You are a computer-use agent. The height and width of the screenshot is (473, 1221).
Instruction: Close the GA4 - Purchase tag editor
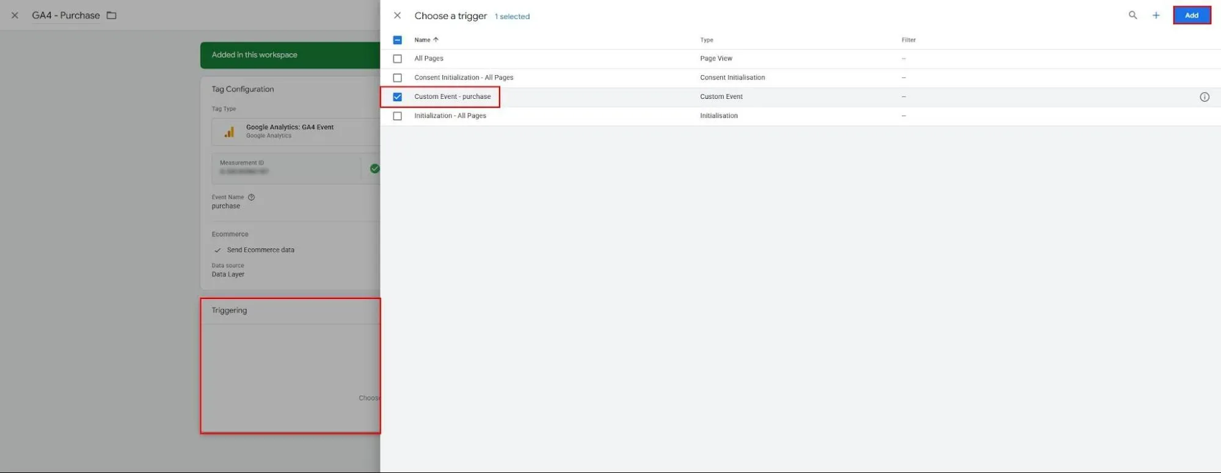coord(15,15)
